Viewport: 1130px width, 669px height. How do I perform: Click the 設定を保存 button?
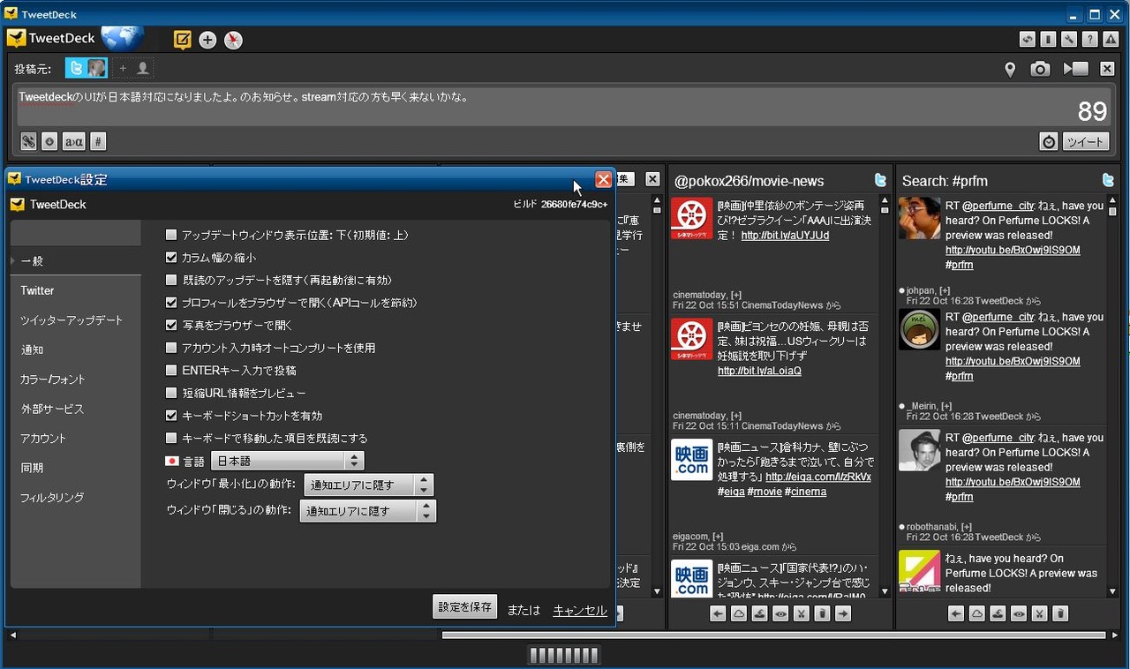click(464, 607)
